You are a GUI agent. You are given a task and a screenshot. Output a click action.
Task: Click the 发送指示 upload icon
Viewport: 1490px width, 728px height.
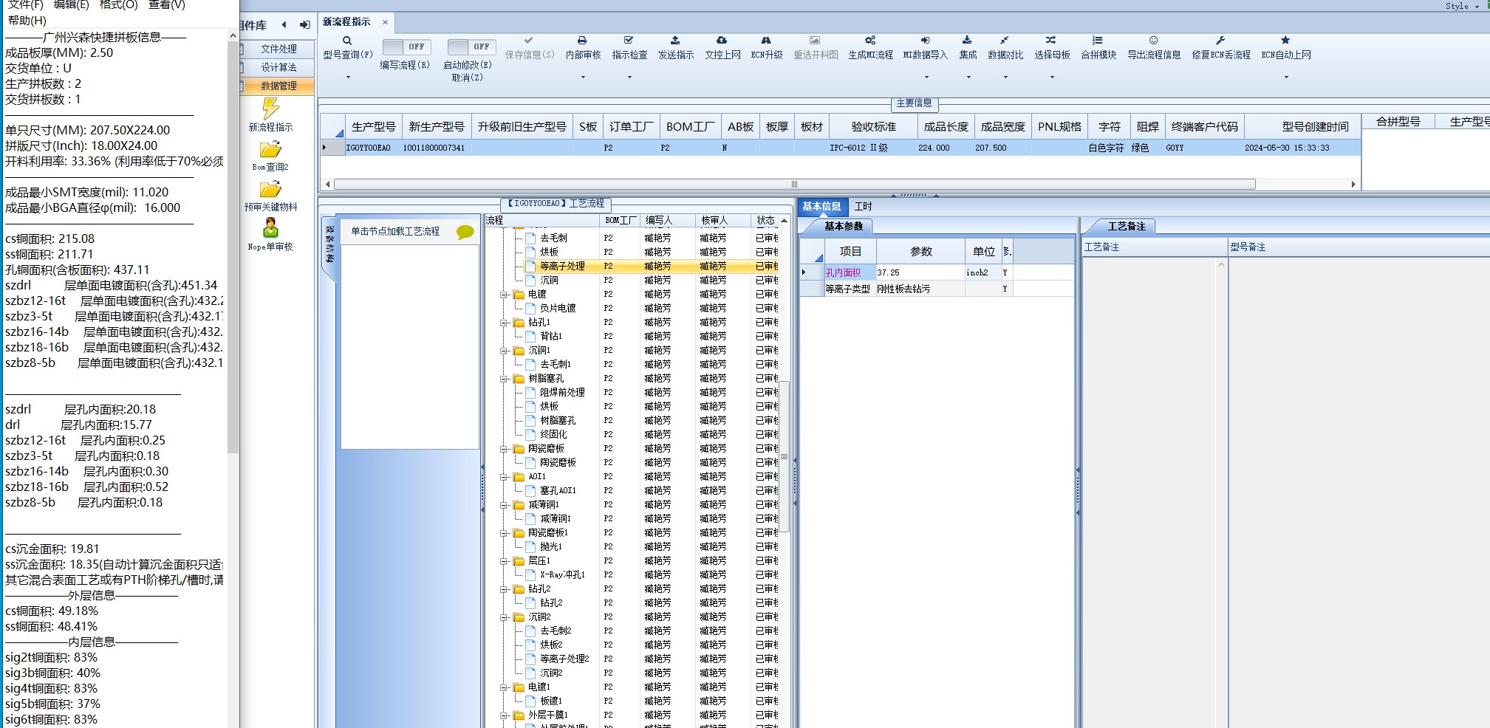[675, 41]
